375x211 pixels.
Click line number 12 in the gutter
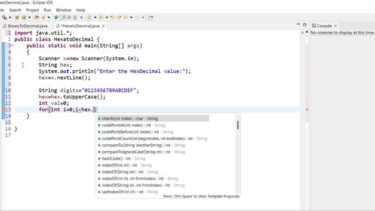[x=8, y=103]
